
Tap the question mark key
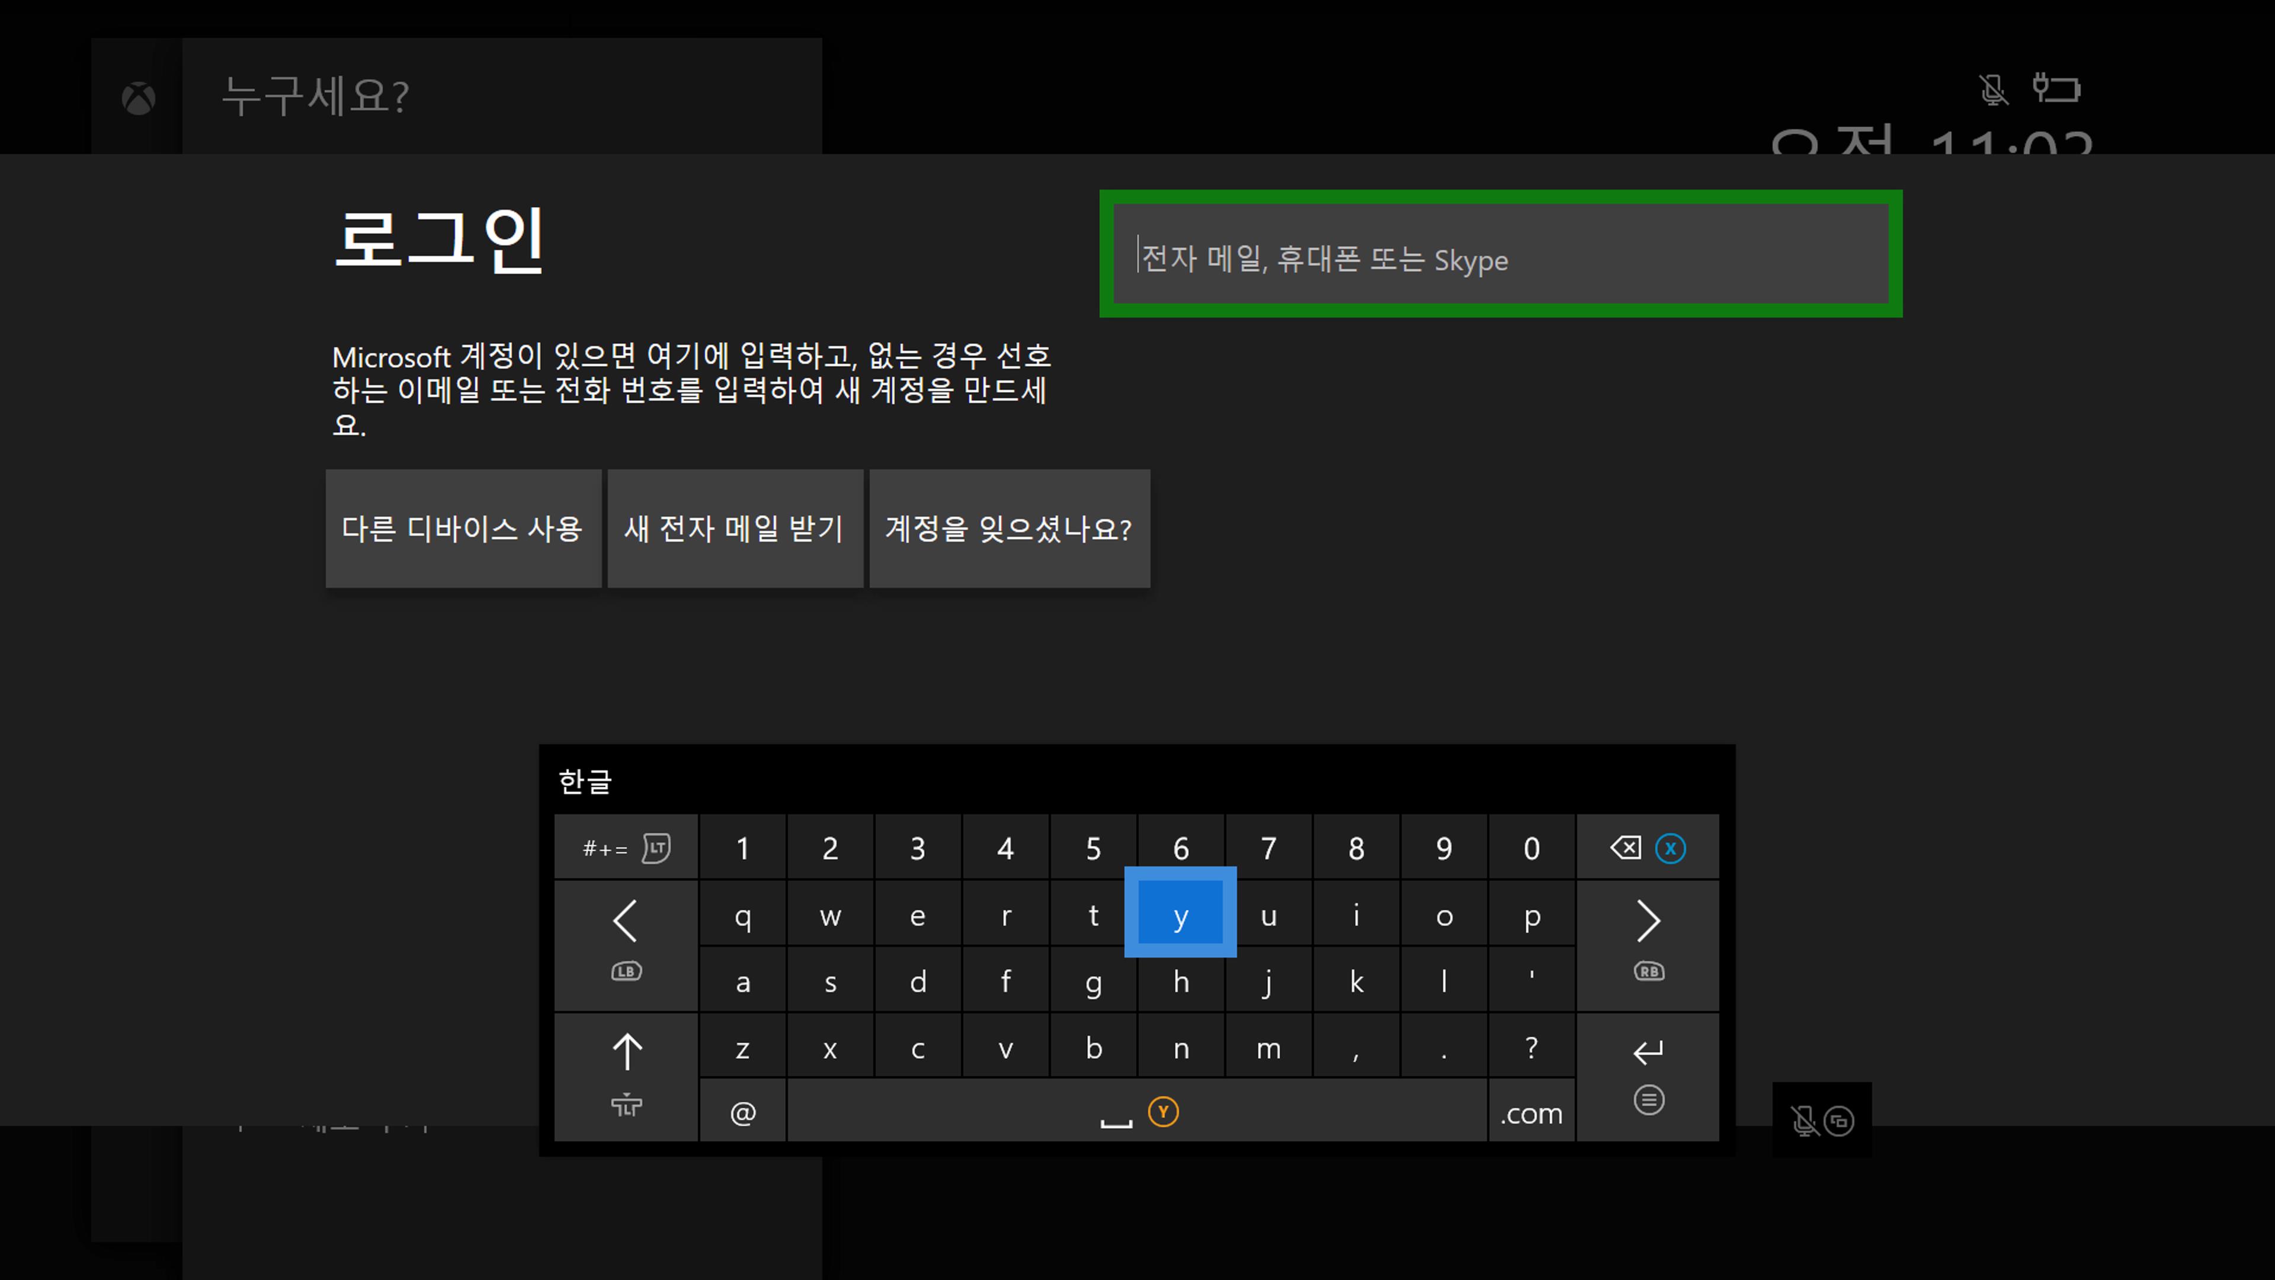(x=1531, y=1046)
